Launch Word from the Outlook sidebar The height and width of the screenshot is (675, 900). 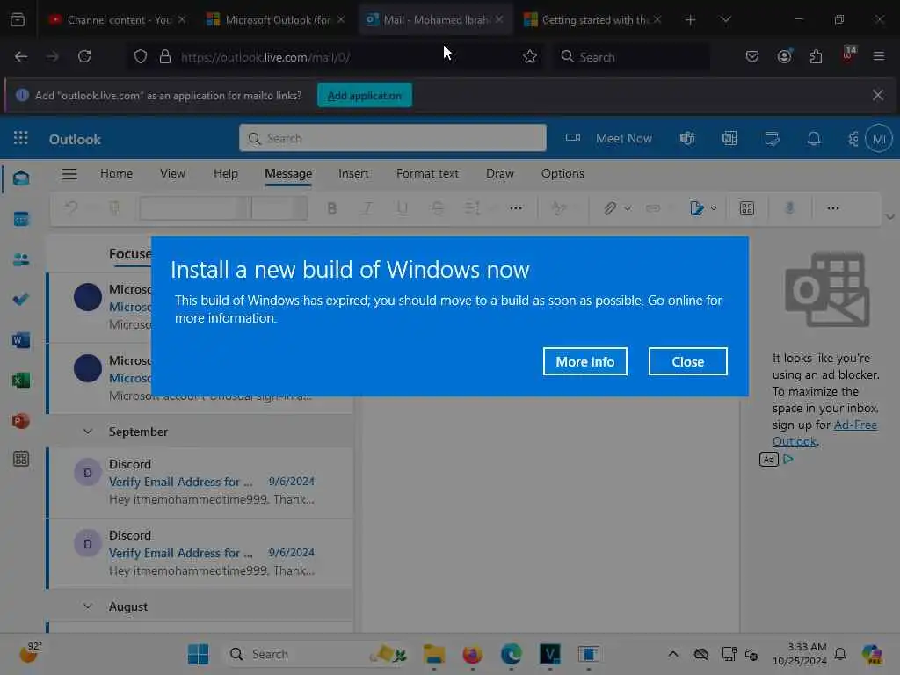tap(21, 340)
